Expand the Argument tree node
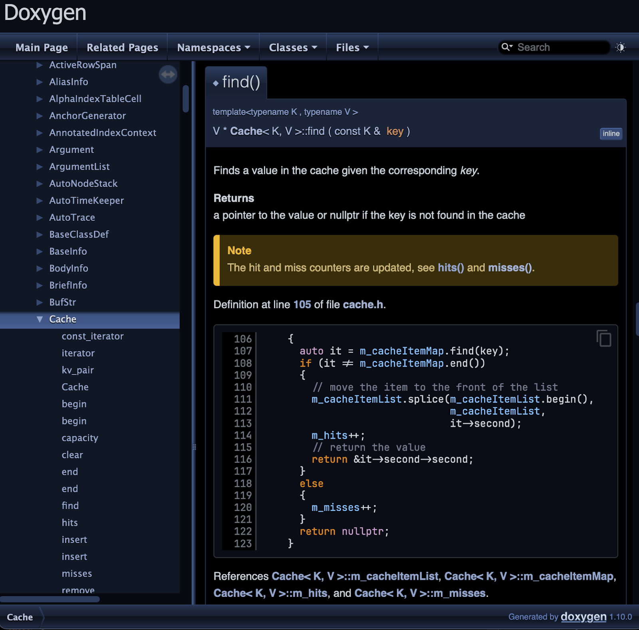The image size is (639, 630). (x=40, y=150)
